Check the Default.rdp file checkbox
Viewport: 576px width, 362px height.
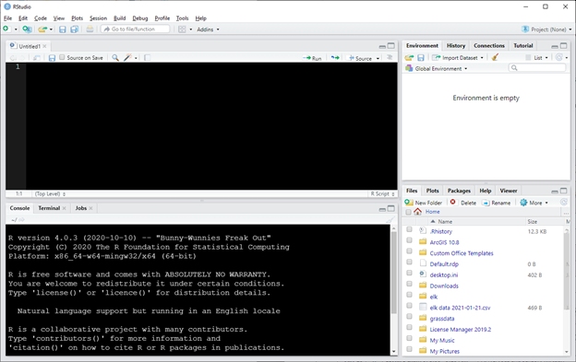(x=409, y=262)
